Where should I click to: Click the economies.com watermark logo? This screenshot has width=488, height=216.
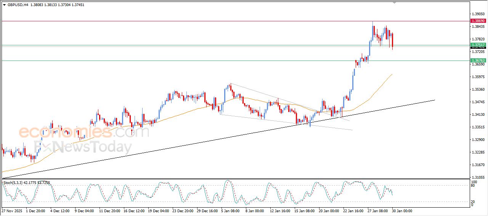coord(83,132)
